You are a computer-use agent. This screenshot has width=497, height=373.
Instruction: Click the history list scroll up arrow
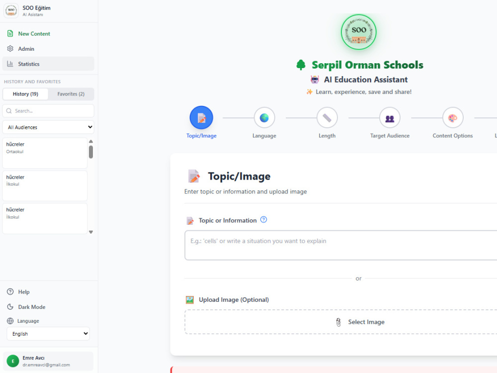[x=91, y=141]
